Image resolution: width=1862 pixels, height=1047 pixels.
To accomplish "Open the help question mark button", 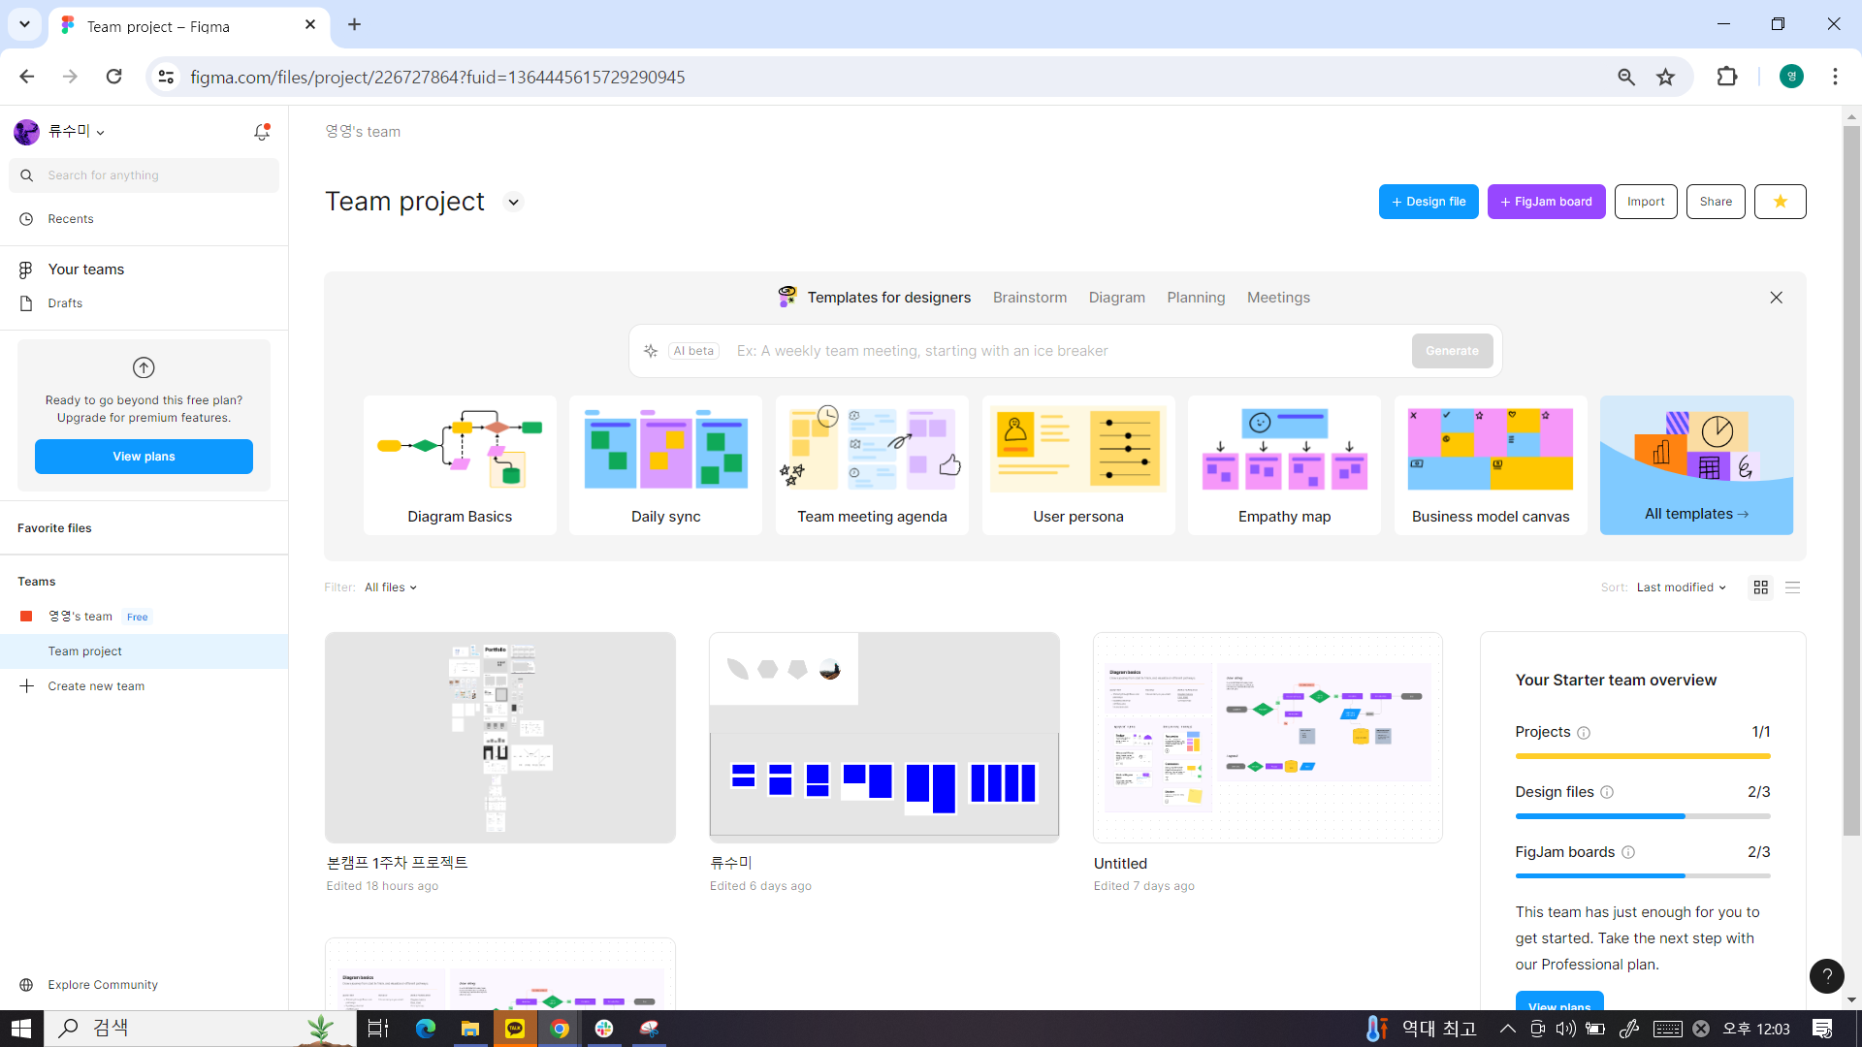I will [x=1826, y=976].
